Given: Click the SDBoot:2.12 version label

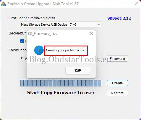Looking at the screenshot, I should (119, 18).
